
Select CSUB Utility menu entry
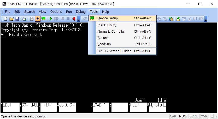click(x=122, y=25)
